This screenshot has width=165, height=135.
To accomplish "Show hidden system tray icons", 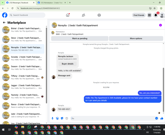I will coord(144,130).
